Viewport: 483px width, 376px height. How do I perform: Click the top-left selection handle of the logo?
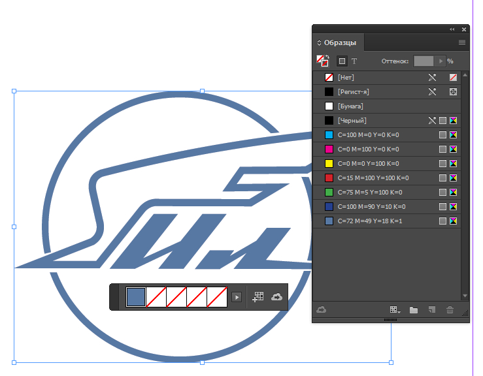(x=14, y=91)
